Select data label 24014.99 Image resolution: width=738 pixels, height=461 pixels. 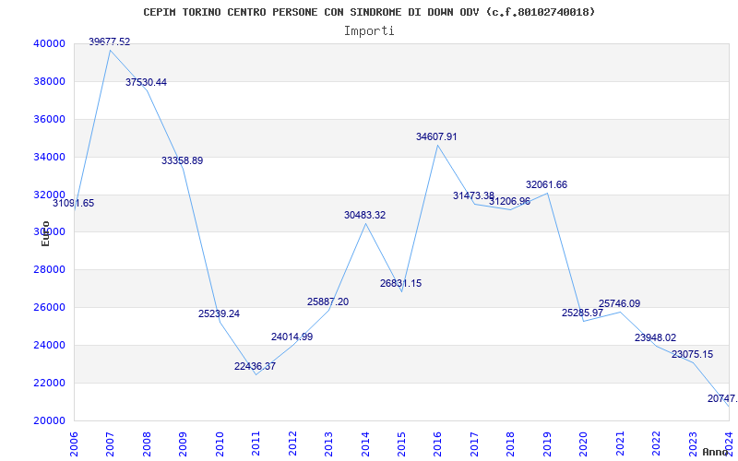point(292,337)
